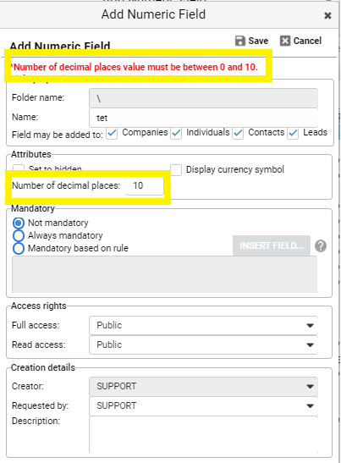
Task: Toggle the Leads checkbox
Action: click(x=293, y=134)
